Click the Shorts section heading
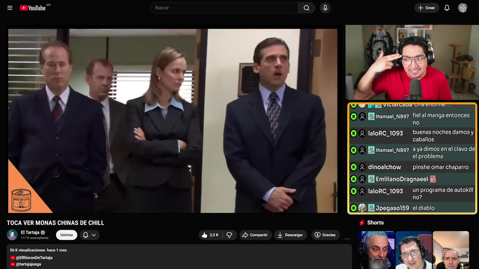Viewport: 479px width, 269px height. coord(375,223)
